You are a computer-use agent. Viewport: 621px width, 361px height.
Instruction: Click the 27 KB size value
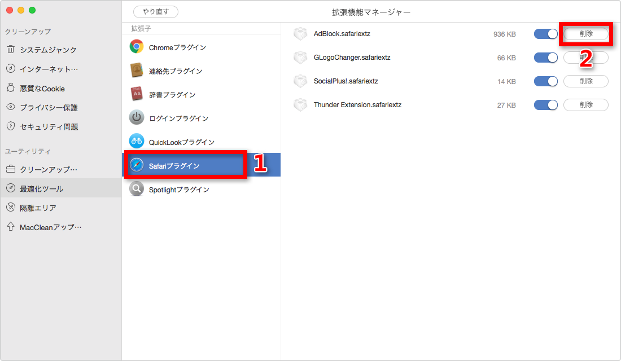506,105
